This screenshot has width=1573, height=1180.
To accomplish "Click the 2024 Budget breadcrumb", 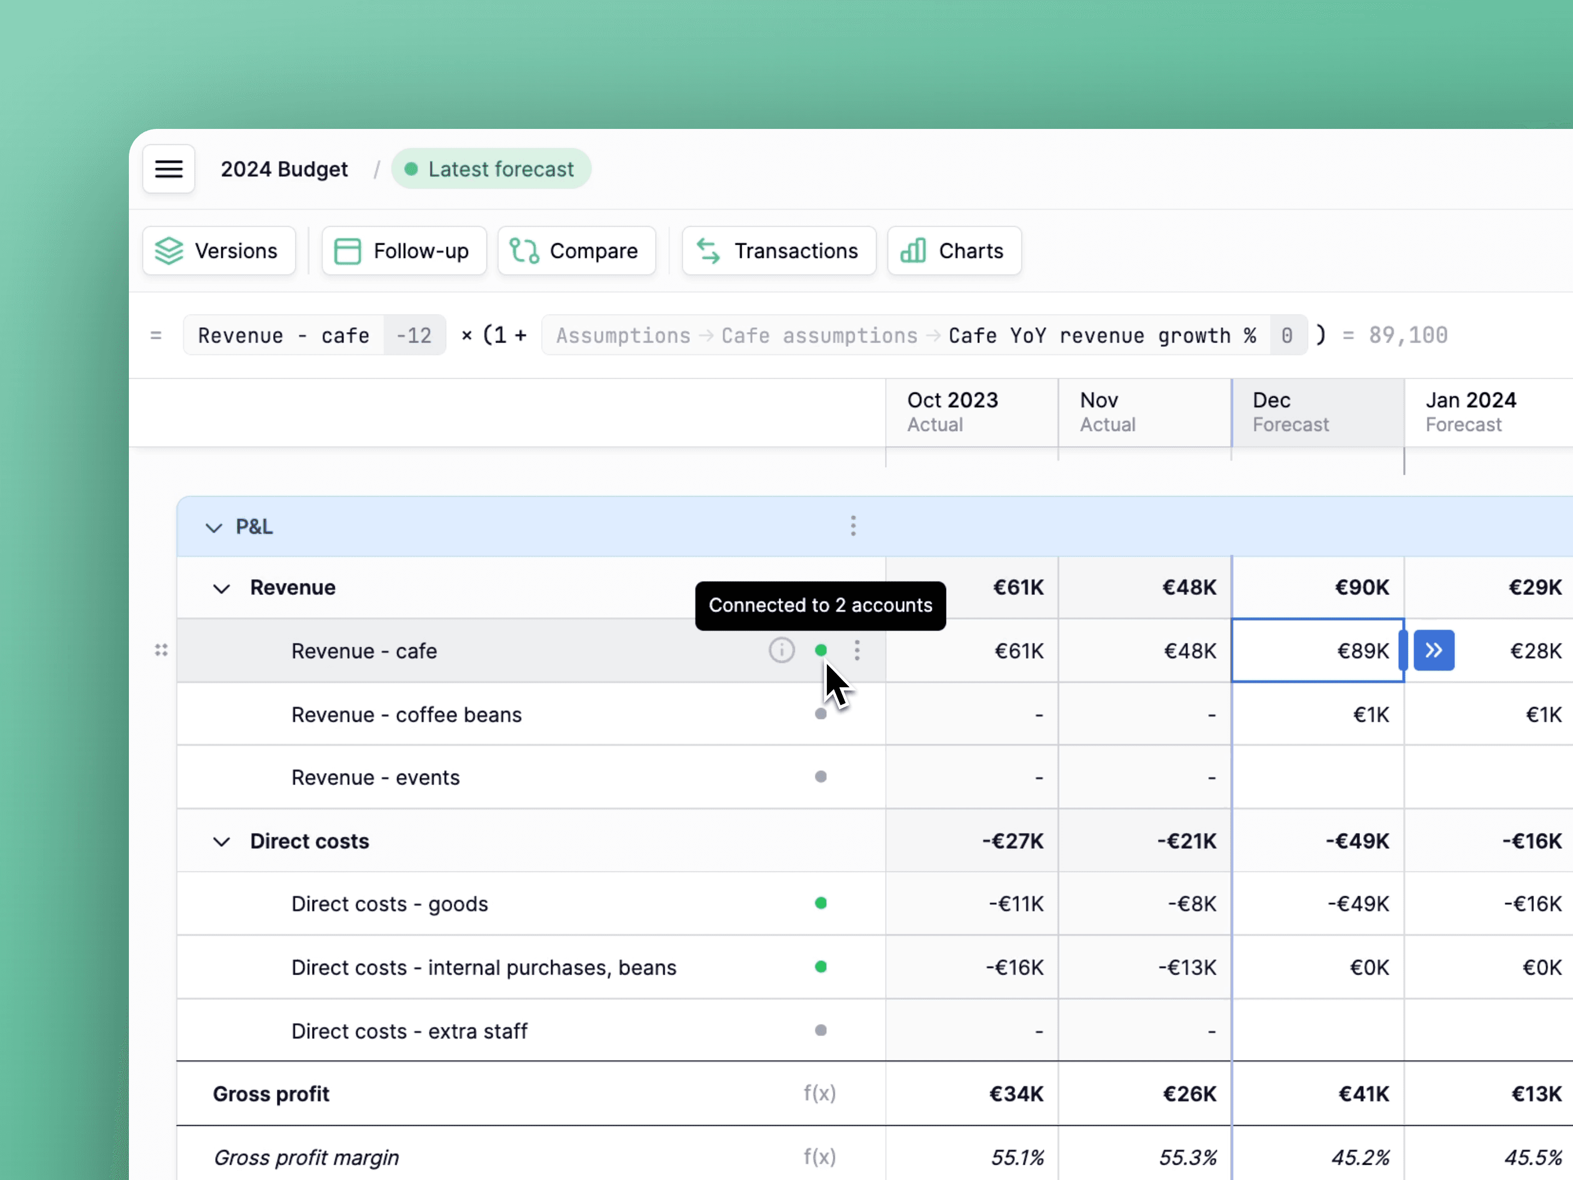I will point(283,169).
